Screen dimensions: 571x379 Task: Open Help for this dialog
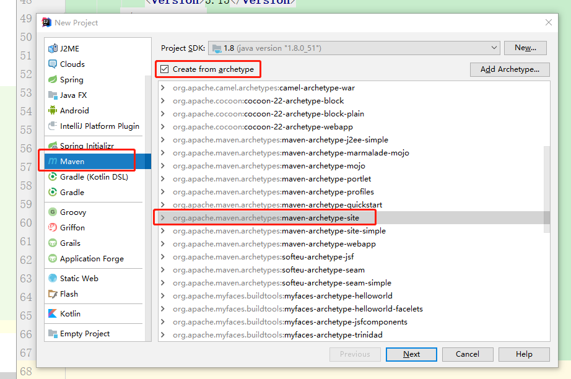524,354
